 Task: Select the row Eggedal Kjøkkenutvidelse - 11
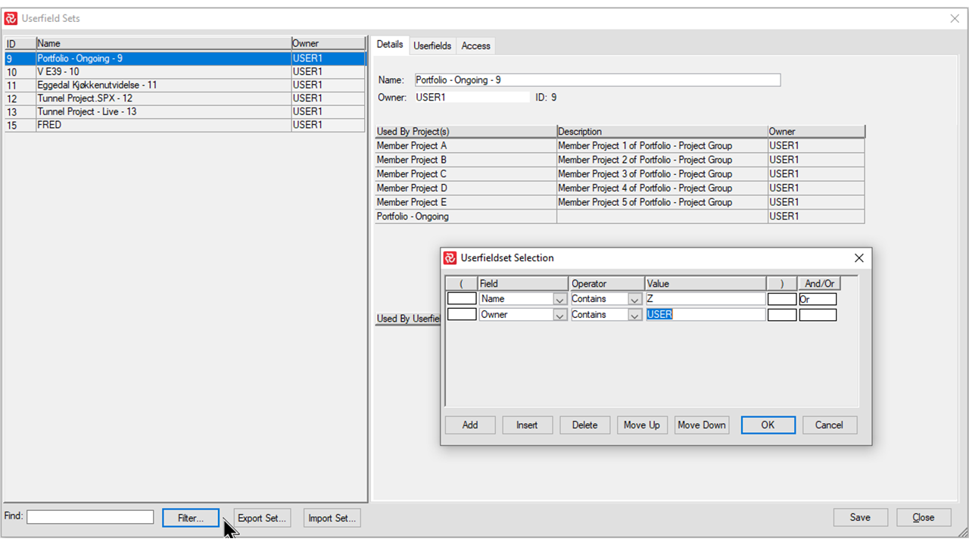pos(185,86)
